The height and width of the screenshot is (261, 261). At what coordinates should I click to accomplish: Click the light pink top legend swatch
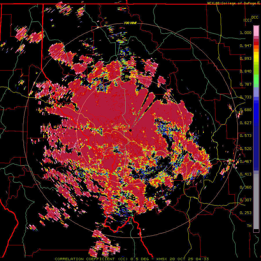click(256, 31)
